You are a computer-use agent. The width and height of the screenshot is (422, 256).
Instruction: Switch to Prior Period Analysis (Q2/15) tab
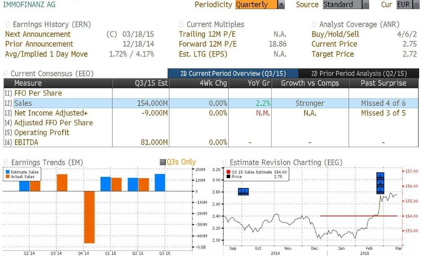pos(359,73)
